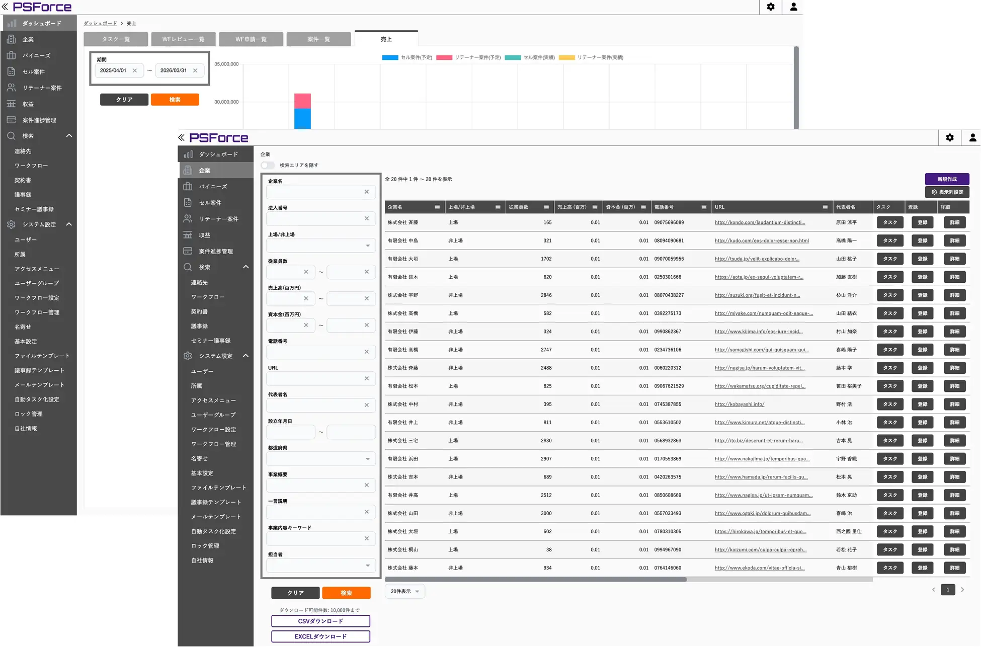Toggle セル案件(予定) legend series in chart

(x=407, y=57)
